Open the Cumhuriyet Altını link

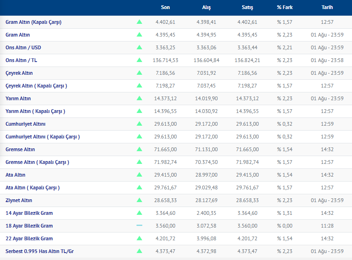(x=25, y=124)
